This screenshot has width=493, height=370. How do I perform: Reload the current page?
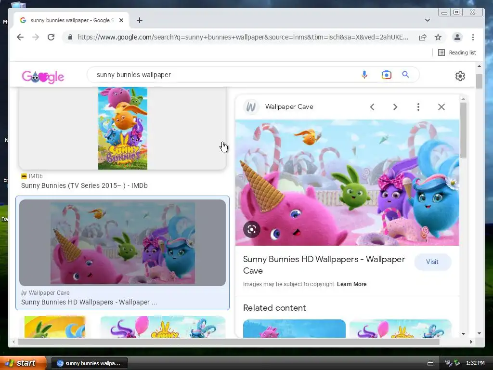(51, 37)
